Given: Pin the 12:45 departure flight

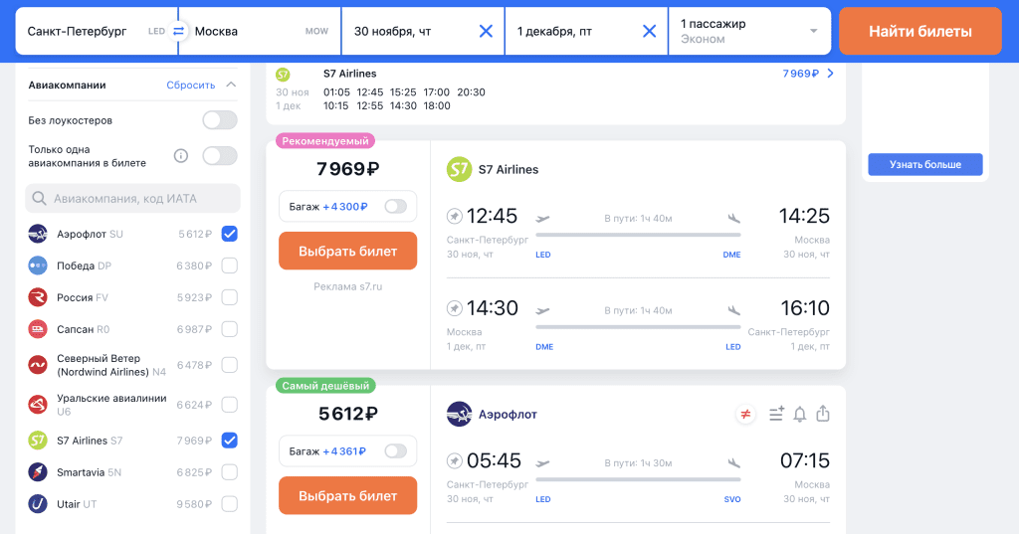Looking at the screenshot, I should tap(454, 216).
